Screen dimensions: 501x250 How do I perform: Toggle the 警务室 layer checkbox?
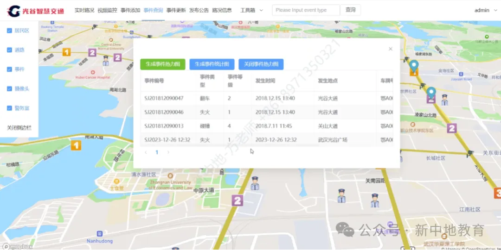[9, 108]
